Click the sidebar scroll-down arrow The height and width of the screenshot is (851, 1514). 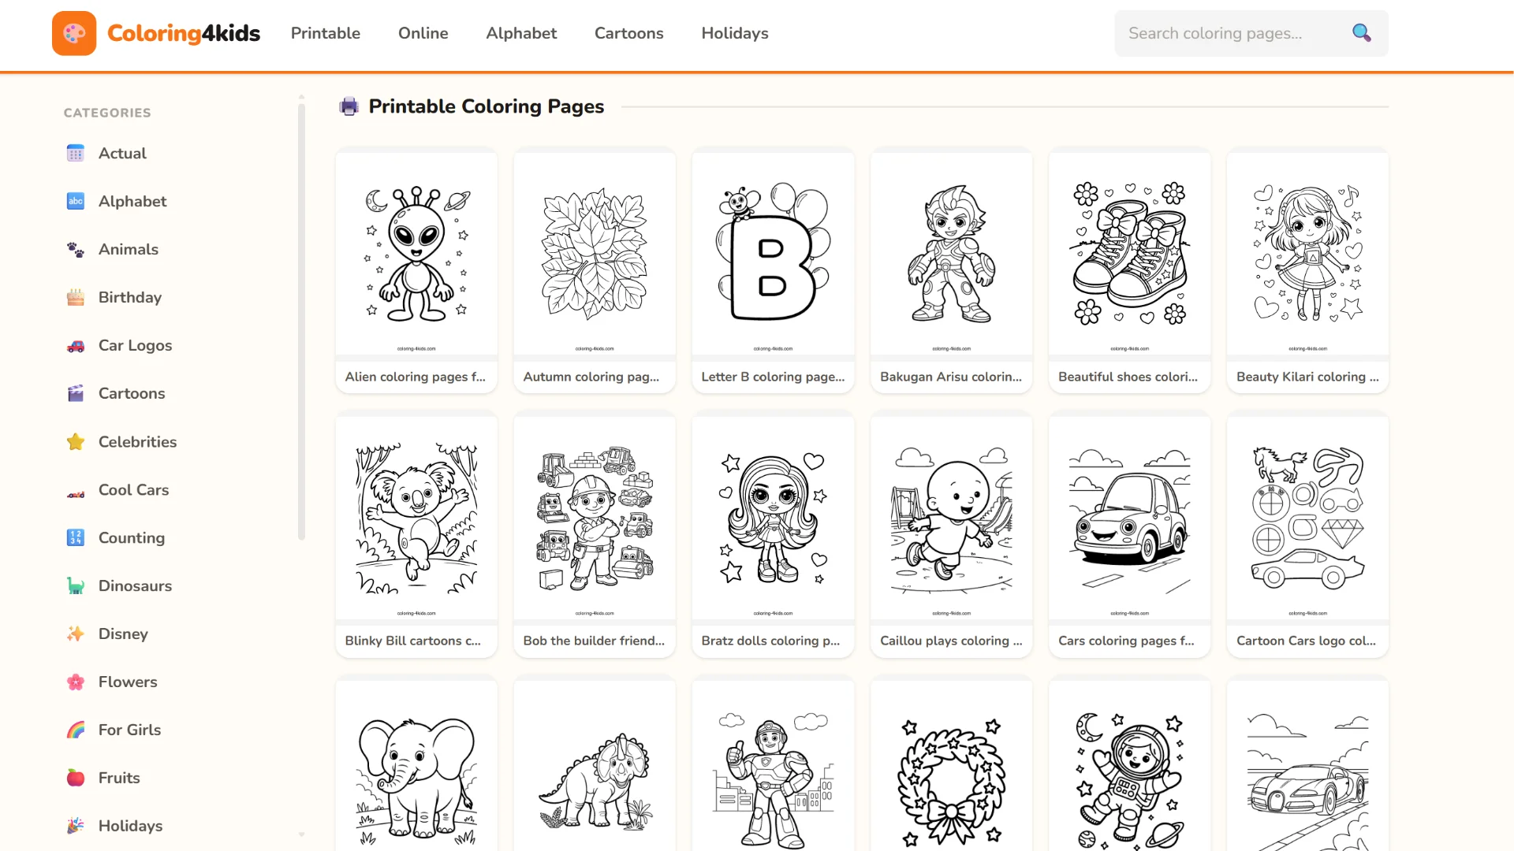301,834
